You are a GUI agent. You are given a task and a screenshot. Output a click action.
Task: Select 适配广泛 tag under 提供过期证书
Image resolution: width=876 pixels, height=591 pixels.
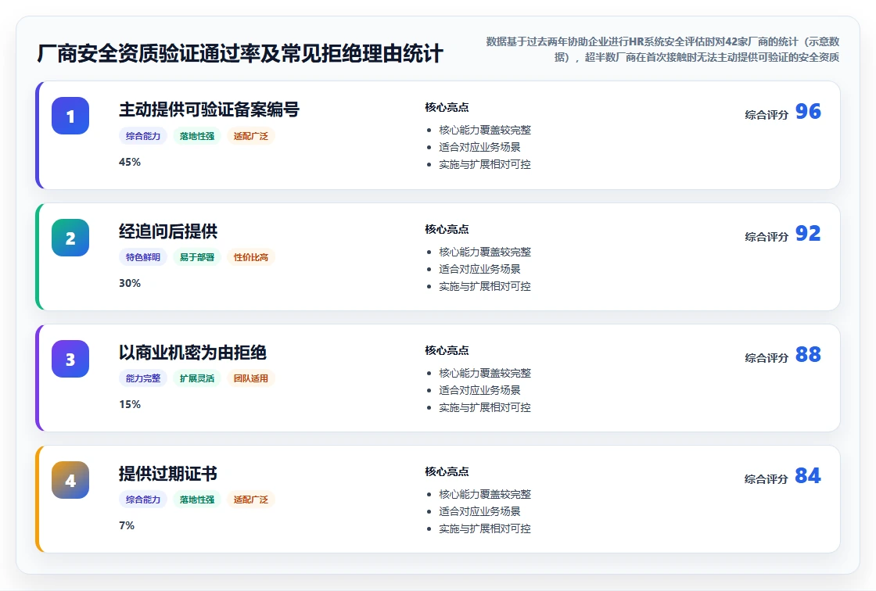[x=251, y=500]
